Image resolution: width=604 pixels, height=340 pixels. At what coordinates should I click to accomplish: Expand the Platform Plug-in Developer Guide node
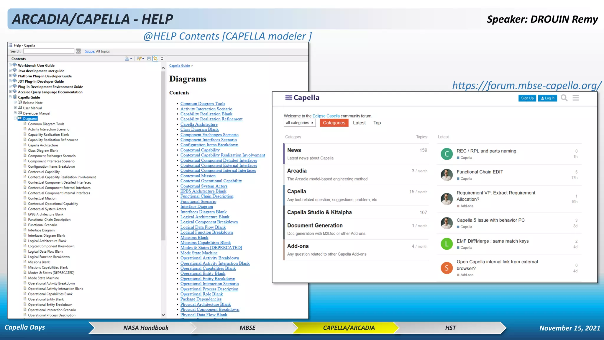[x=10, y=76]
